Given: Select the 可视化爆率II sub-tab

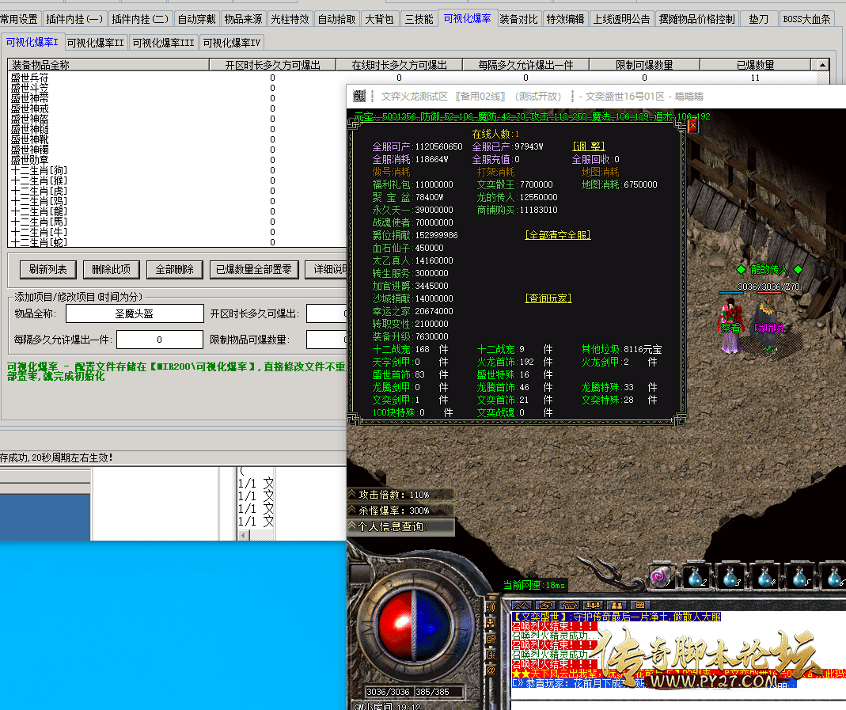Looking at the screenshot, I should point(96,43).
